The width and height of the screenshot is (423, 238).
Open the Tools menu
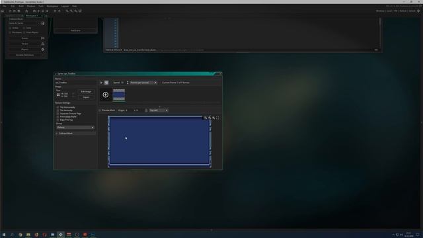41,6
